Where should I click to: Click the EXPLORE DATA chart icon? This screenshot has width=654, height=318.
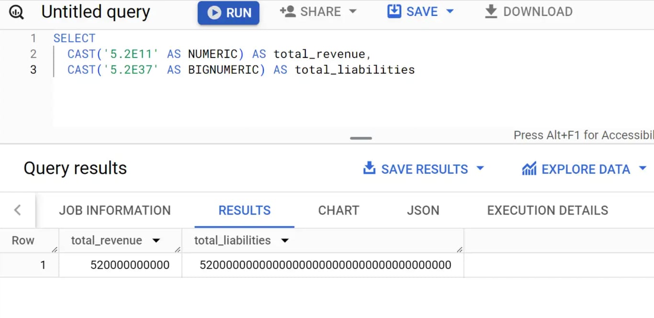tap(529, 169)
